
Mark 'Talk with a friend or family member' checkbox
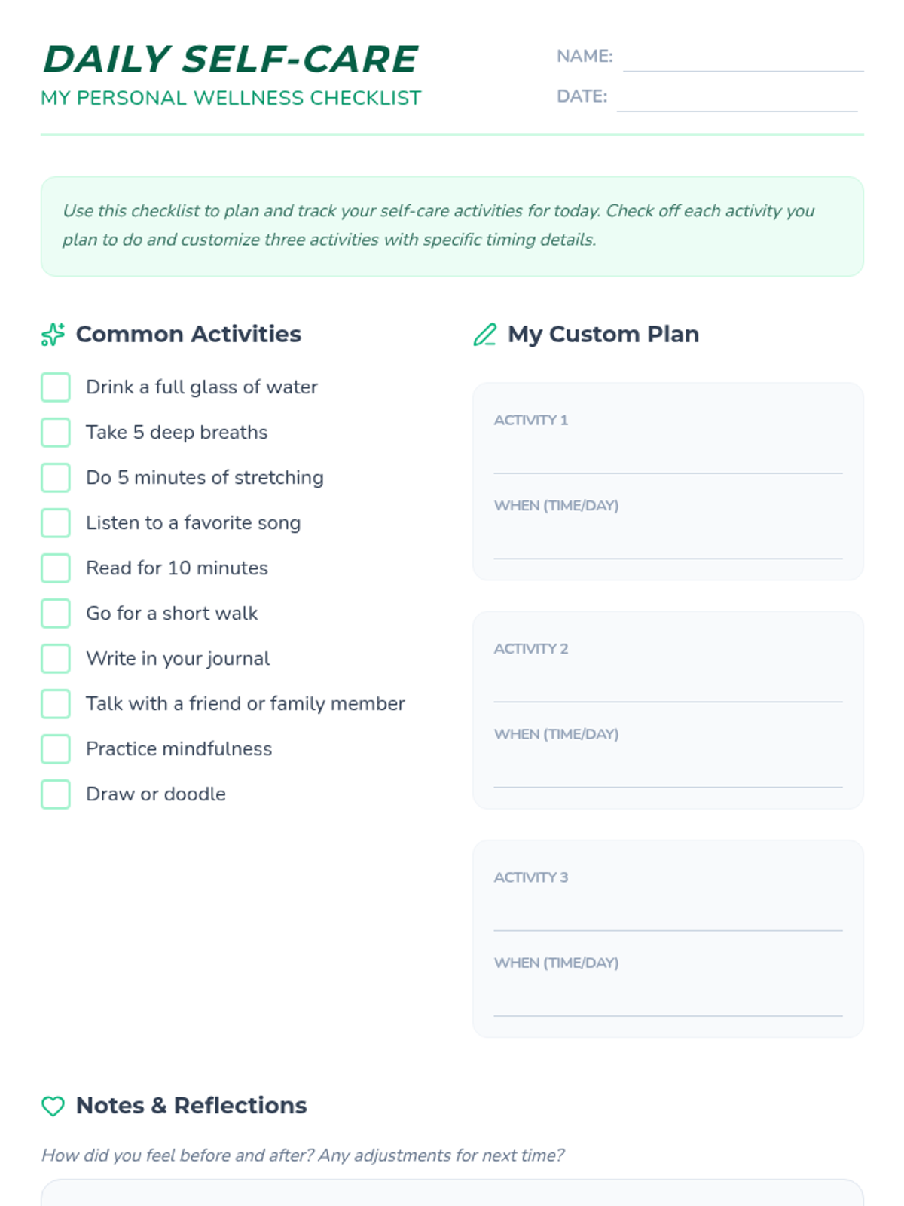tap(56, 704)
